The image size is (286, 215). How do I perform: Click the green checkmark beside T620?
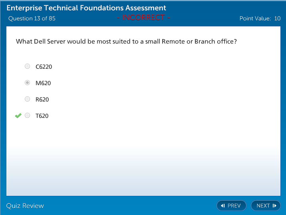pos(18,115)
